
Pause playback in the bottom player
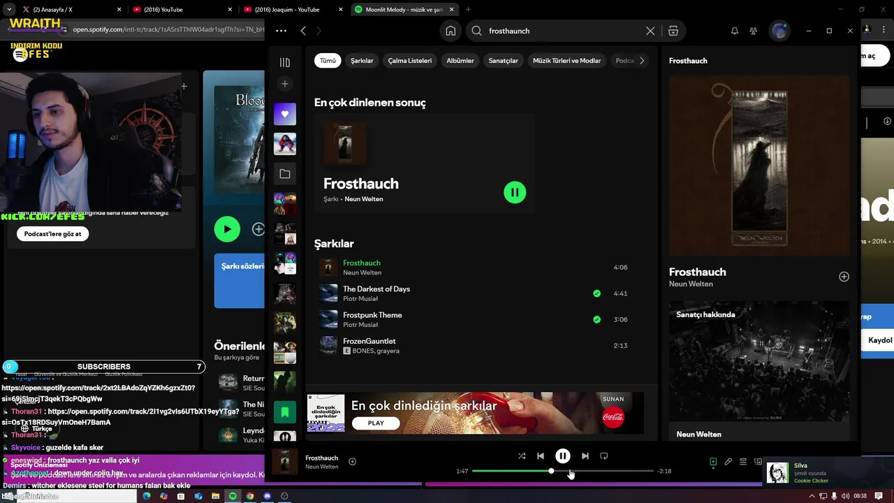pos(562,456)
